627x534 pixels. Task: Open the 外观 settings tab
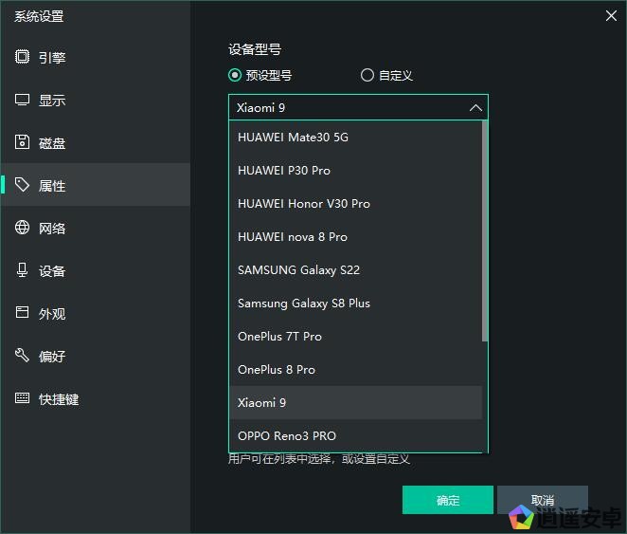point(95,313)
